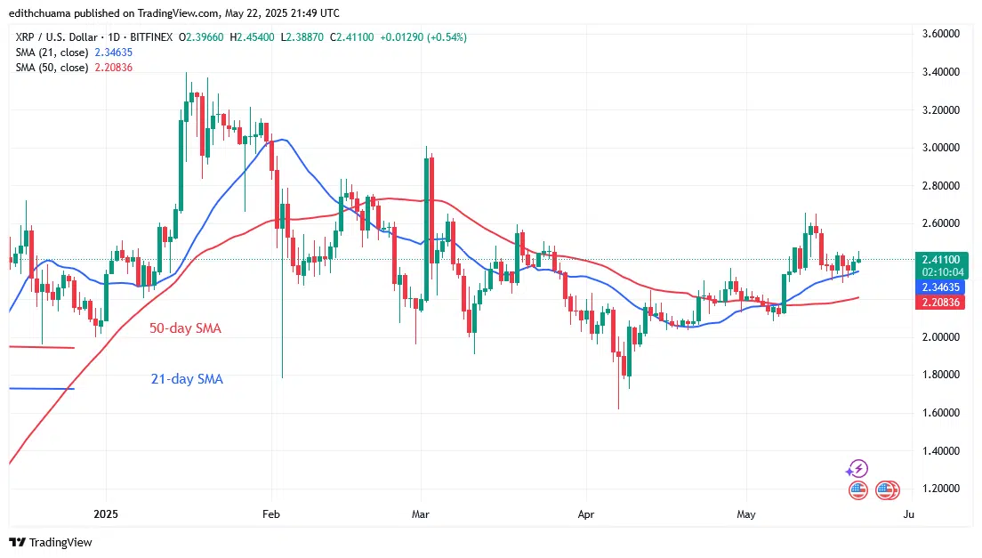Viewport: 982px width, 558px height.
Task: Open the single US flag economic event
Action: pyautogui.click(x=858, y=489)
